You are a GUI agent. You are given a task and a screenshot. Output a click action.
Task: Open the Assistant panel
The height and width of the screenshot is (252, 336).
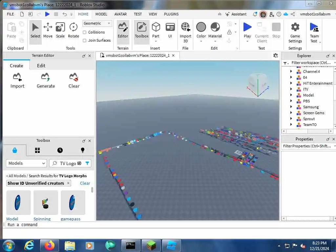(x=236, y=14)
